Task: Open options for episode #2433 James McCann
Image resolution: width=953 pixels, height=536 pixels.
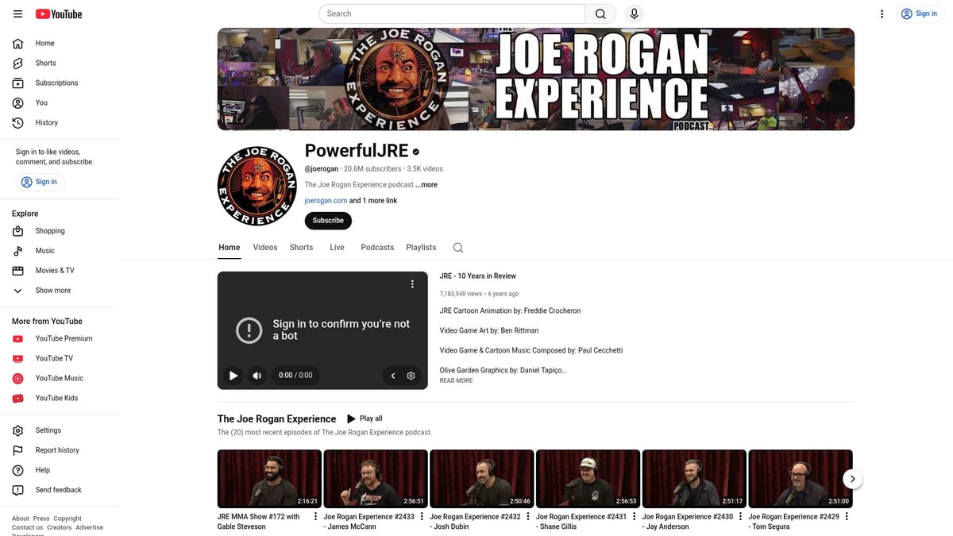Action: tap(422, 516)
